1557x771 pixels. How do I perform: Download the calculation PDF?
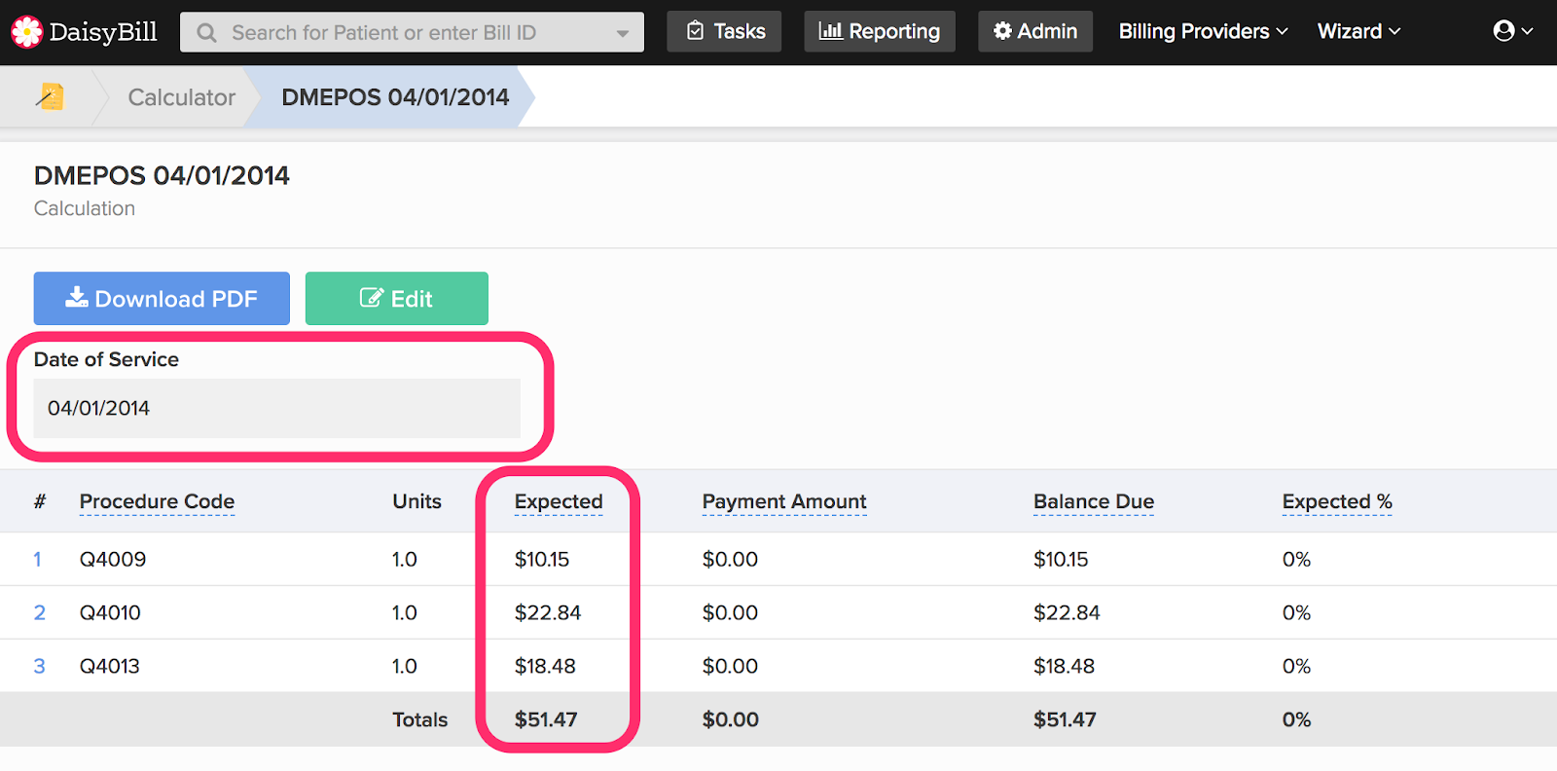[x=162, y=298]
